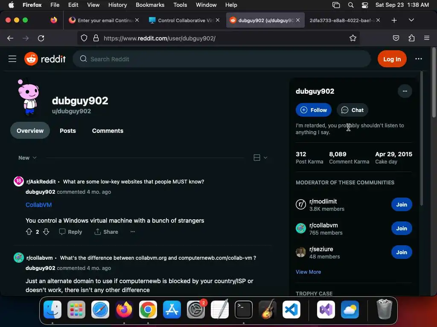Image resolution: width=437 pixels, height=327 pixels.
Task: Join the r/collabvm community
Action: tap(402, 229)
